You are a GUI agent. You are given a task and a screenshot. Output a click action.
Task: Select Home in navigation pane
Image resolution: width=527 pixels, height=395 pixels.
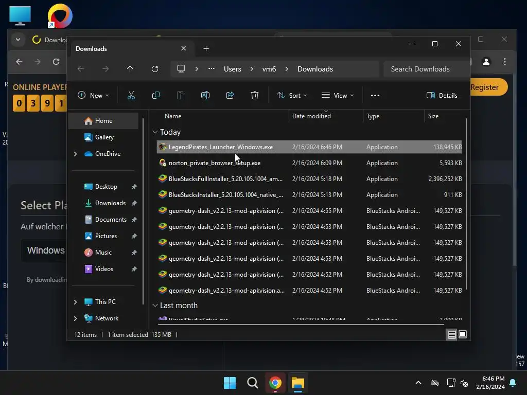point(103,120)
